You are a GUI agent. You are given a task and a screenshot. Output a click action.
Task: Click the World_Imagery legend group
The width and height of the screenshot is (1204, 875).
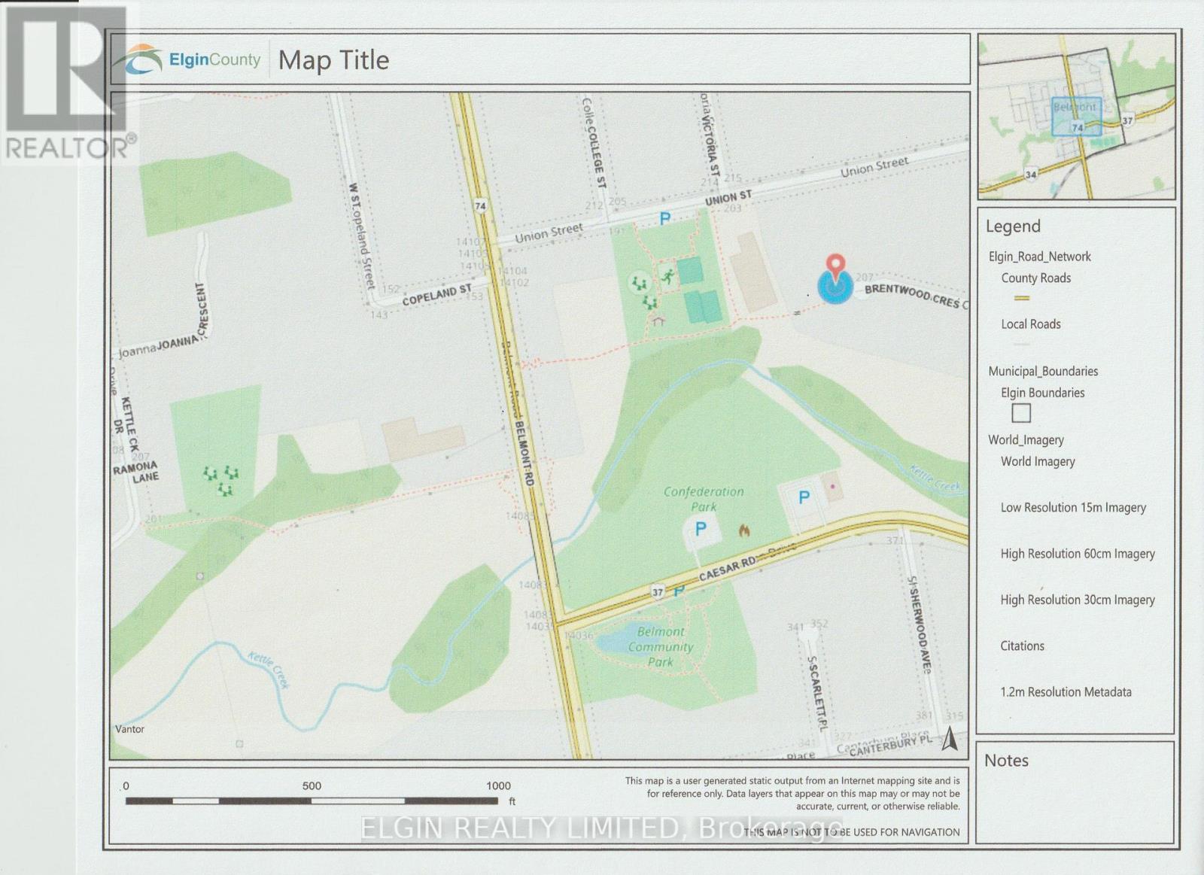(x=1026, y=440)
